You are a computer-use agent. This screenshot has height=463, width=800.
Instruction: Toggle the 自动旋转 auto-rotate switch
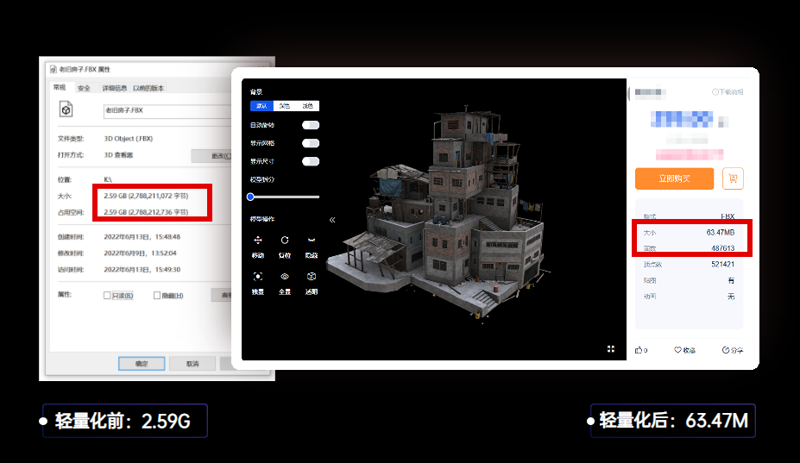tap(311, 125)
